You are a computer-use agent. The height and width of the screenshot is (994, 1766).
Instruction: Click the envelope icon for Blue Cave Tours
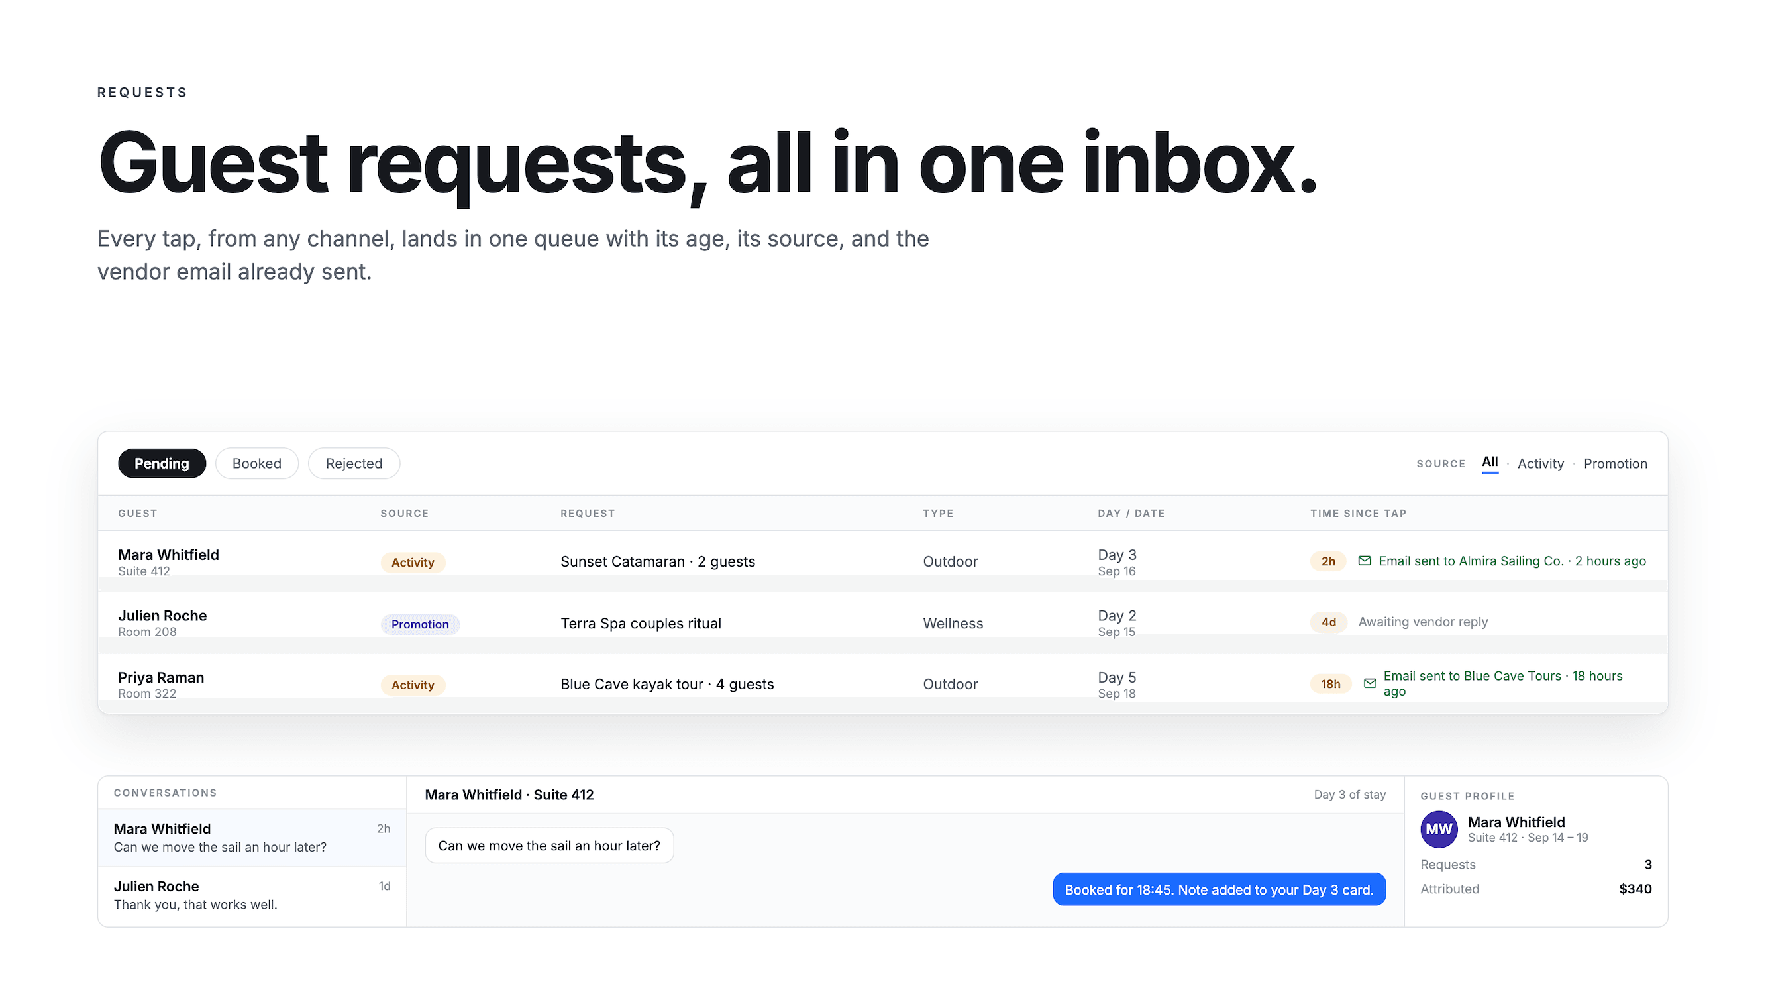coord(1370,683)
